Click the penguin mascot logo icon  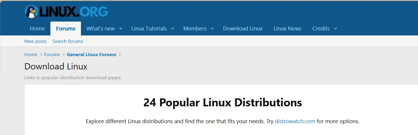pos(31,12)
